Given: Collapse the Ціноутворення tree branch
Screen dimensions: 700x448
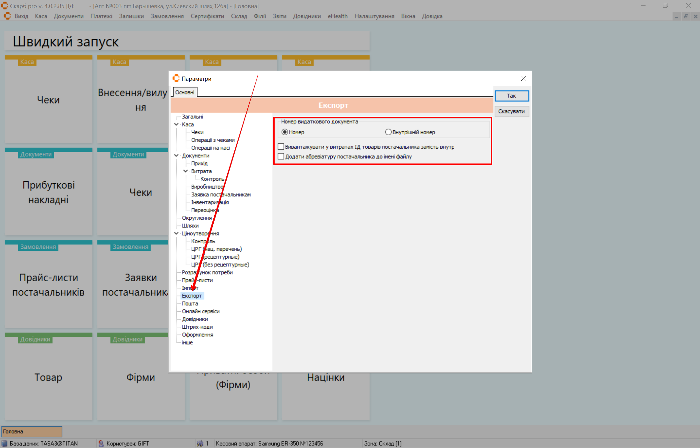Looking at the screenshot, I should coord(176,233).
